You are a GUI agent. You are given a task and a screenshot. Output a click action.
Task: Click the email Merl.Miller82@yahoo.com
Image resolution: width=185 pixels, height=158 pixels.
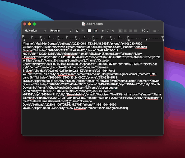click(104, 47)
